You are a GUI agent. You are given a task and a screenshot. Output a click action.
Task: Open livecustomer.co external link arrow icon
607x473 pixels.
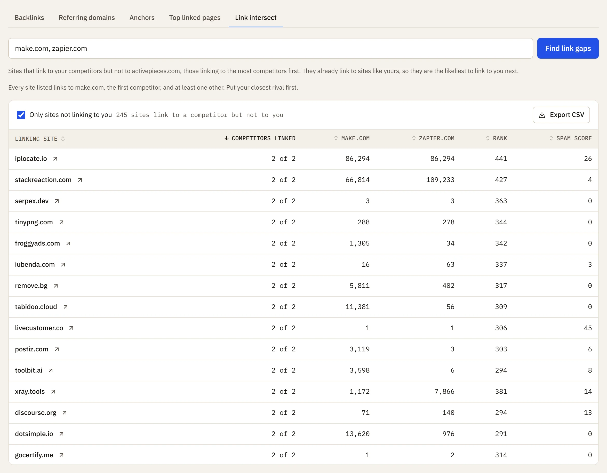(x=71, y=328)
